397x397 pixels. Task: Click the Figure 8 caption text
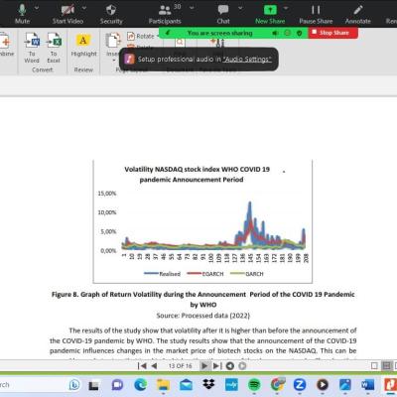pos(203,300)
